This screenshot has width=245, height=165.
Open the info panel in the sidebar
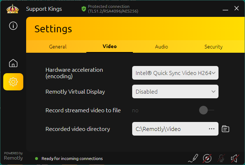tap(13, 25)
